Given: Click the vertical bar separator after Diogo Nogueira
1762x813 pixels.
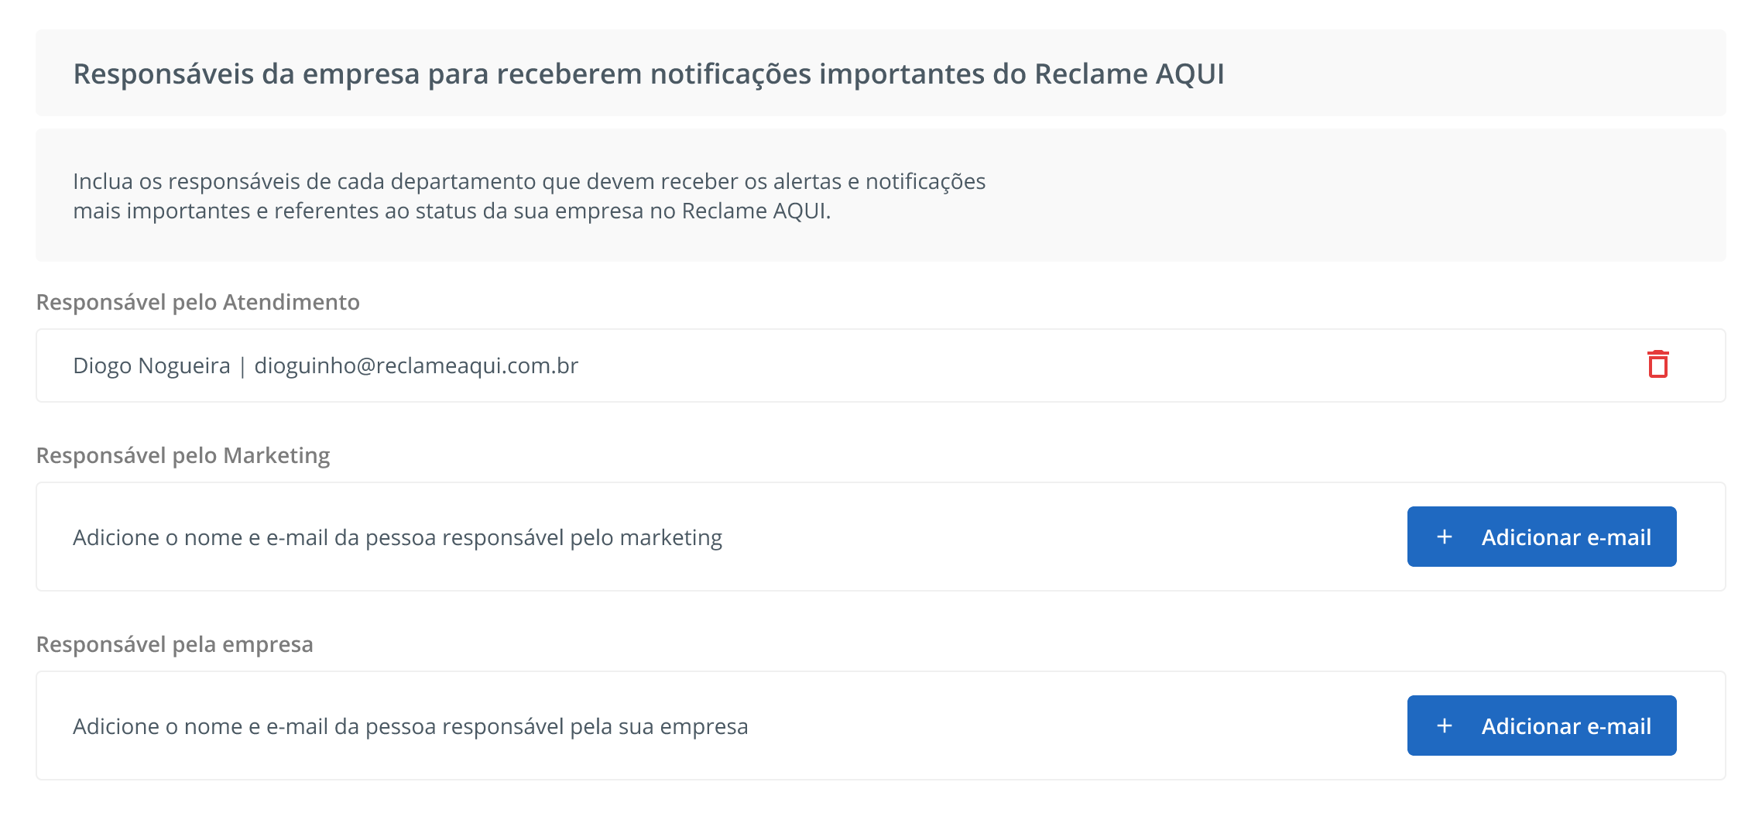Looking at the screenshot, I should [242, 366].
